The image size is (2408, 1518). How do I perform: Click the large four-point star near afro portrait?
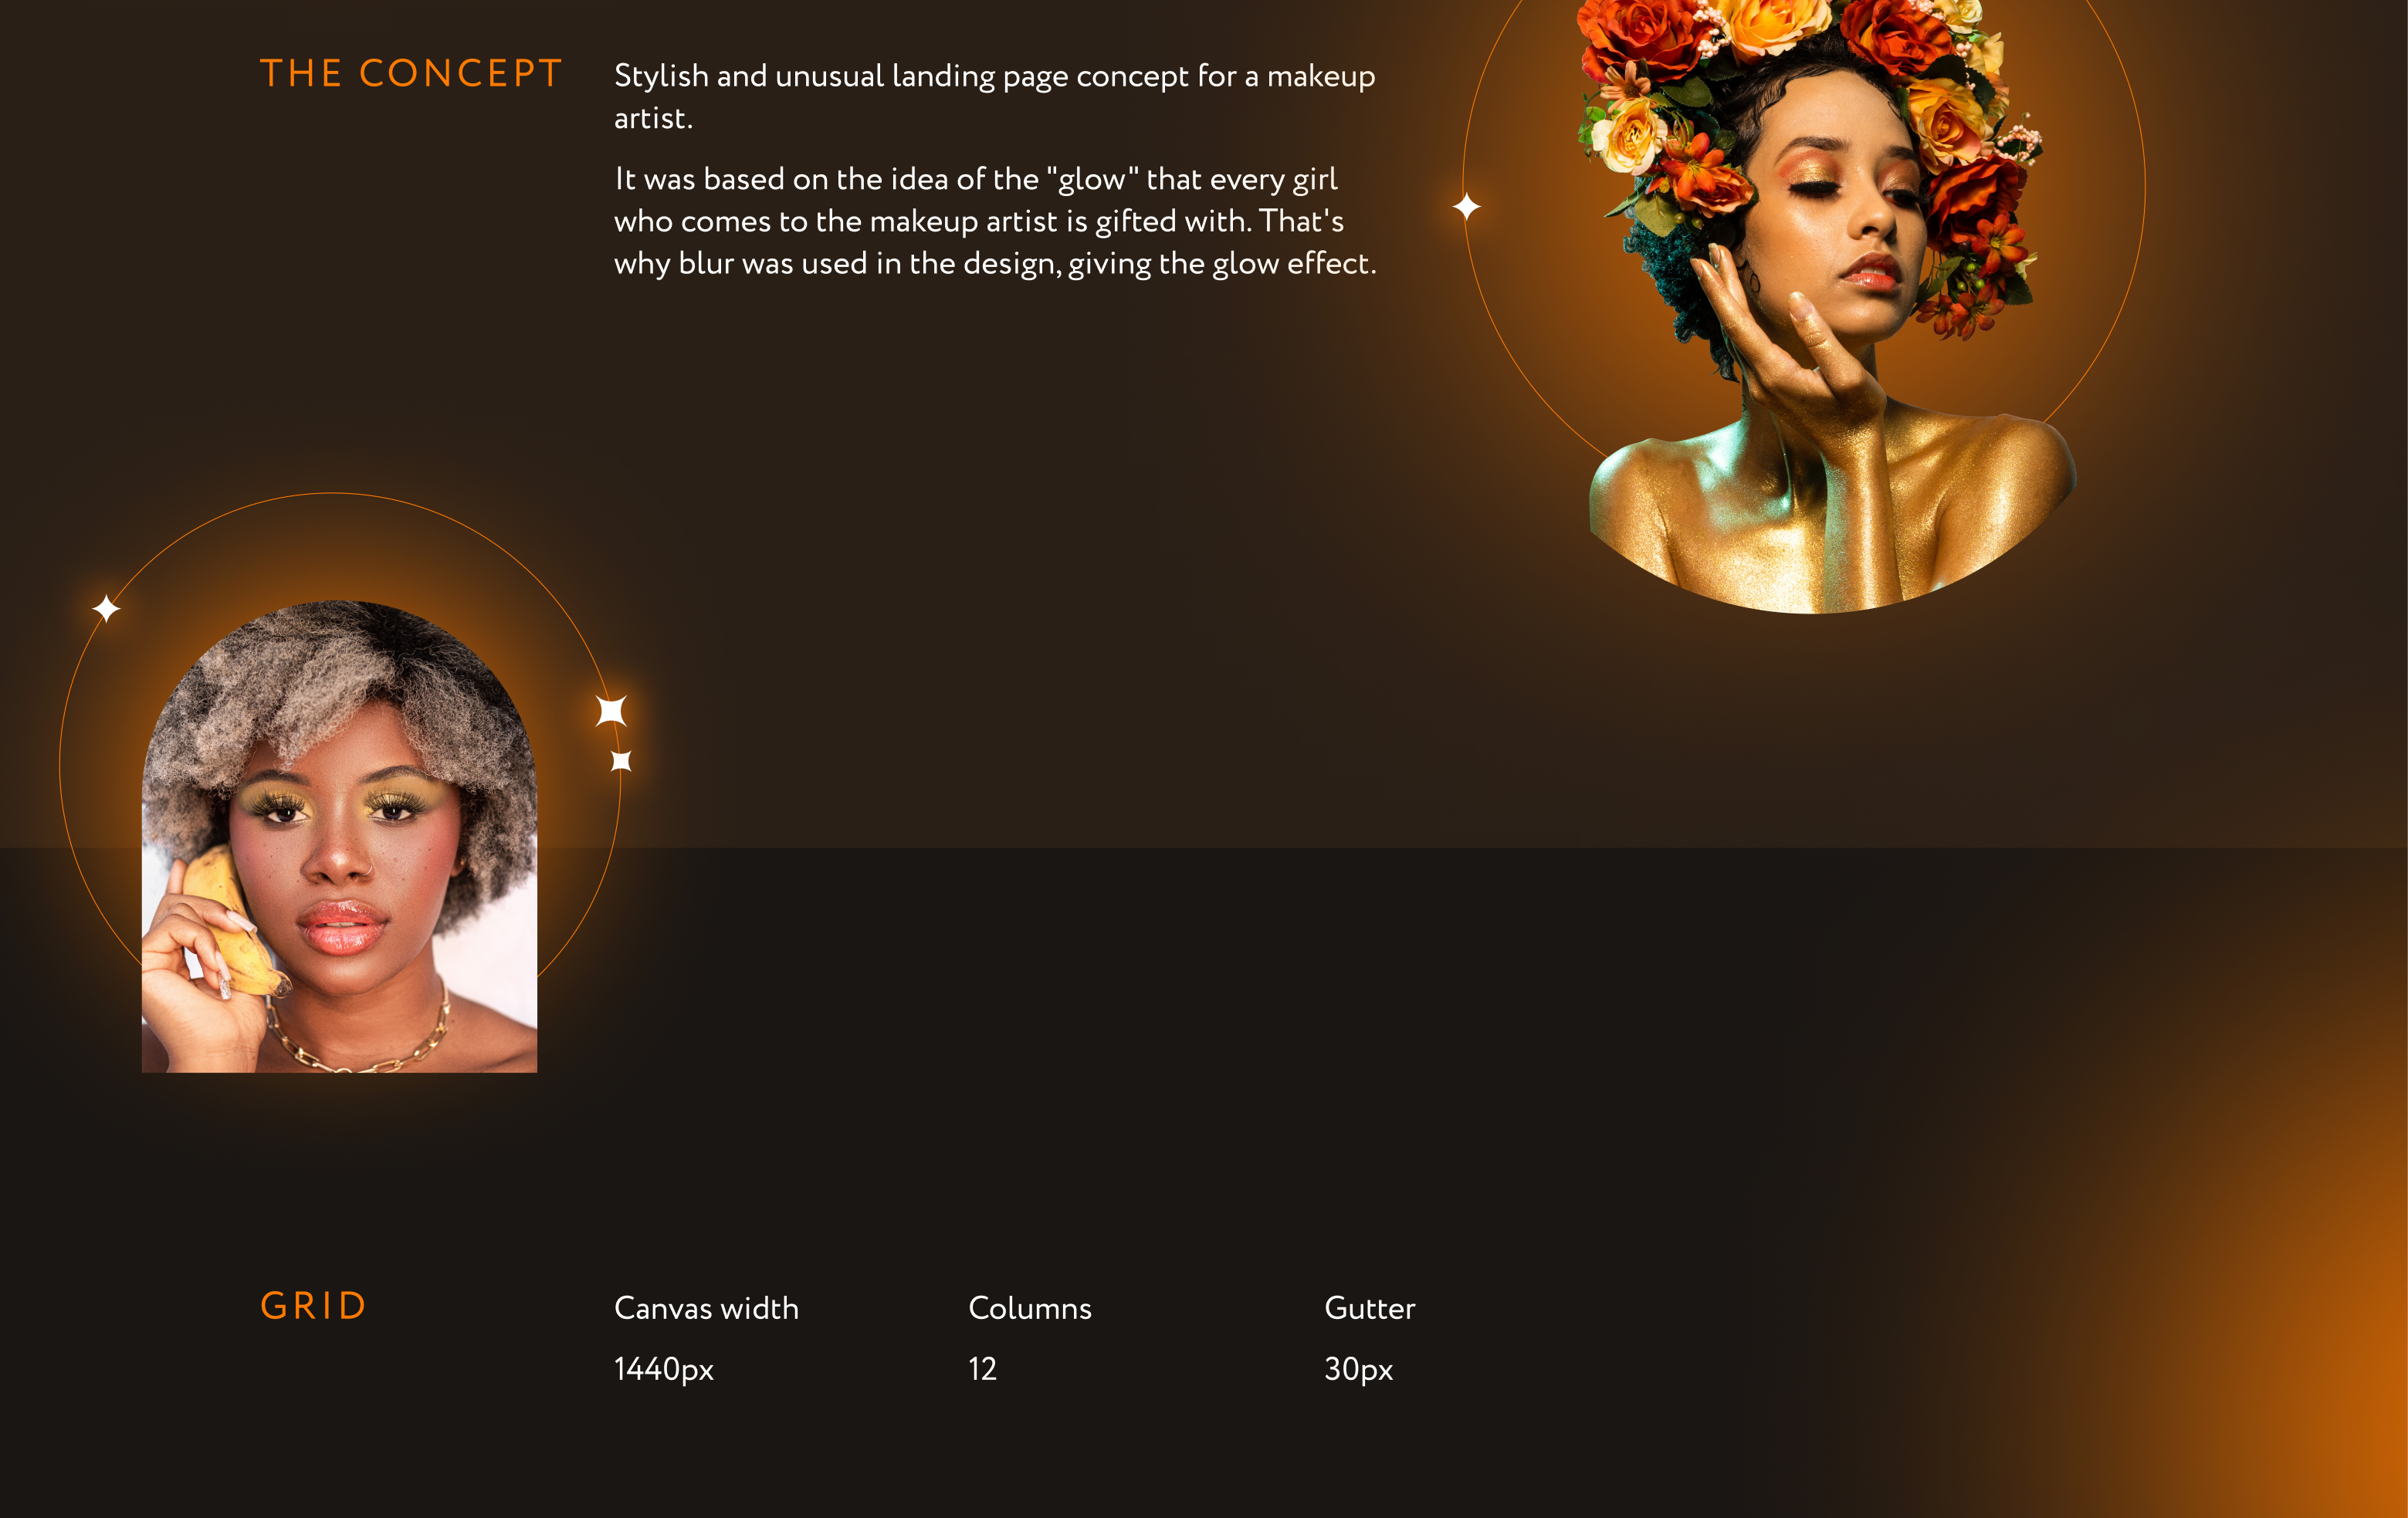pos(611,711)
